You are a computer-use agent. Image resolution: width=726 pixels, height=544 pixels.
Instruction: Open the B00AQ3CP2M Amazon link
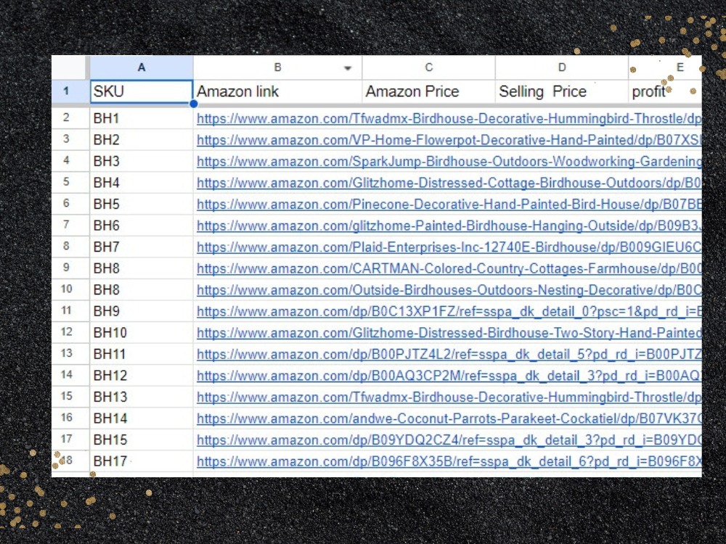coord(449,376)
